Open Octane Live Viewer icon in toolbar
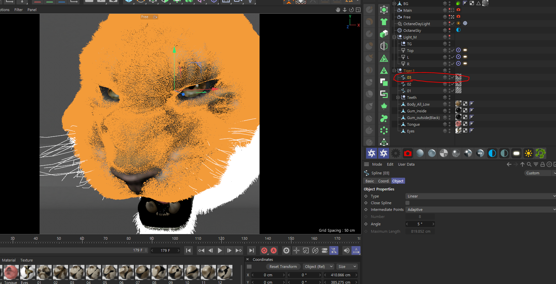556x284 pixels. tap(372, 153)
